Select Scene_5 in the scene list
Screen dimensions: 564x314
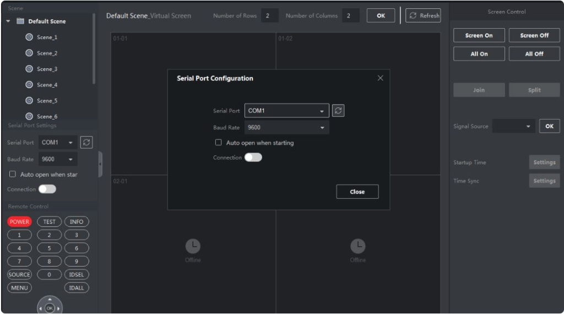[x=47, y=101]
